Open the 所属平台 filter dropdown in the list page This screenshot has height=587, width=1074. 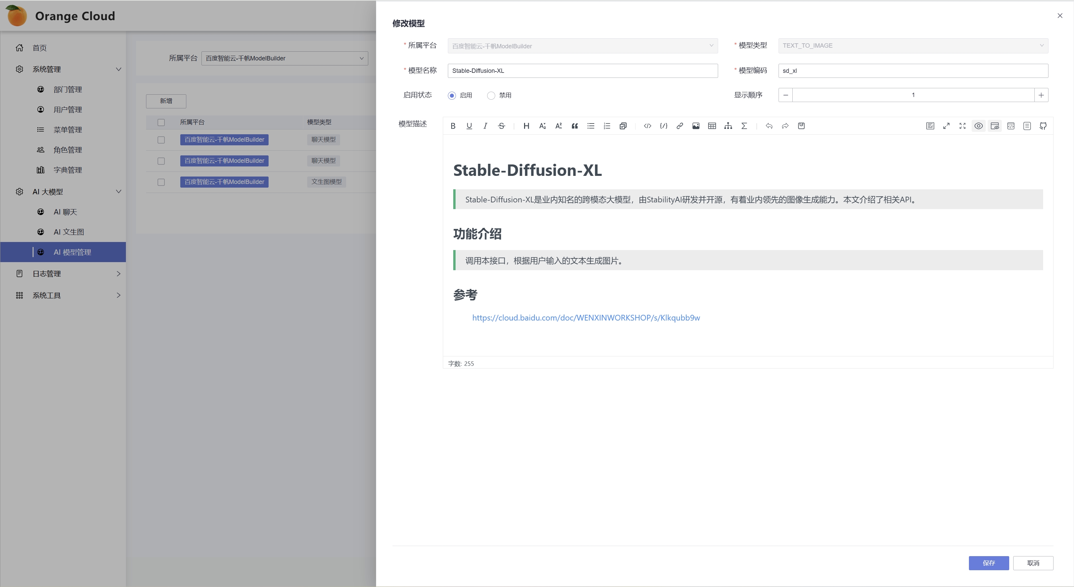(x=285, y=58)
